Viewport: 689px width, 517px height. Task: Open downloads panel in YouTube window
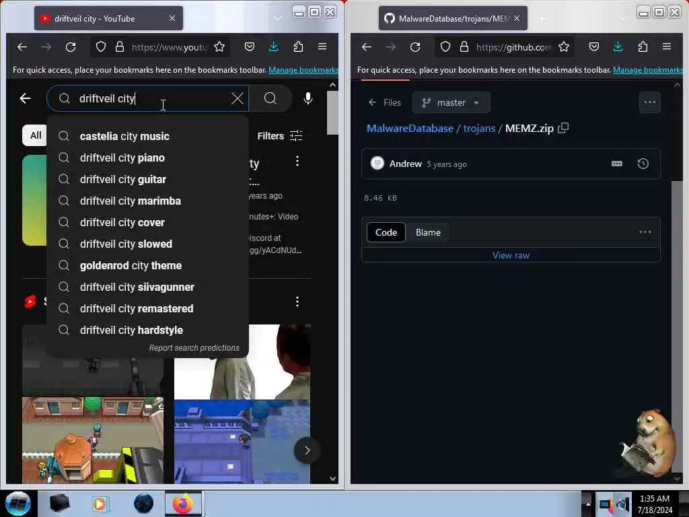click(273, 46)
